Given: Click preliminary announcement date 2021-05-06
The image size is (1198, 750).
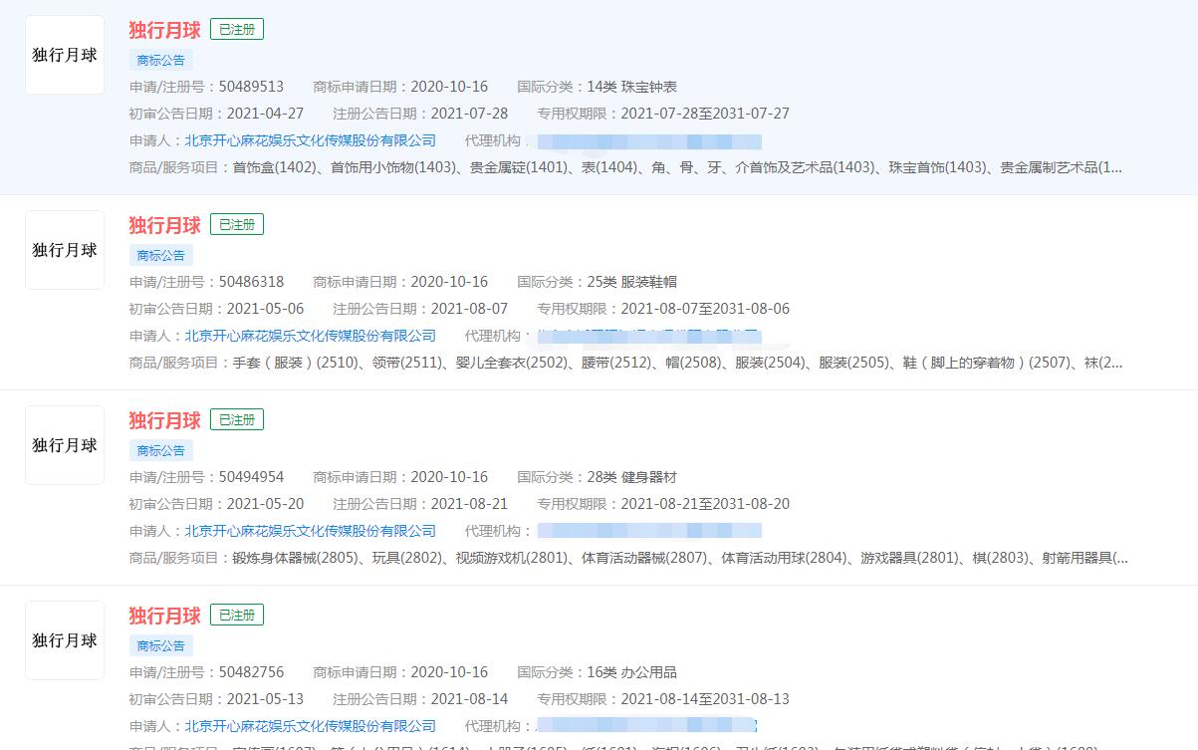Looking at the screenshot, I should click(265, 309).
